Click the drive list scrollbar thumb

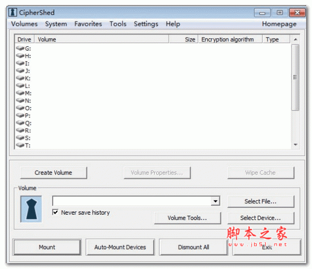pos(295,77)
